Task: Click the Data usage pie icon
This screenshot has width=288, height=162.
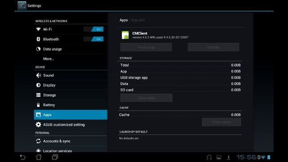Action: [38, 49]
